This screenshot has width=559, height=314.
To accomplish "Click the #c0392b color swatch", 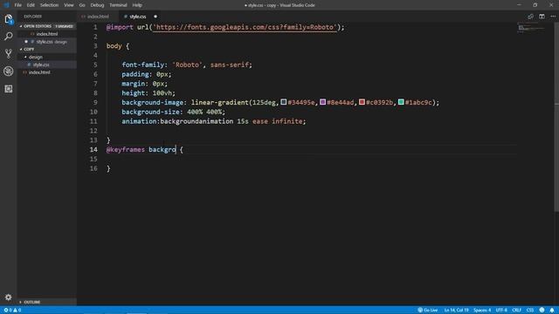I will pos(362,102).
